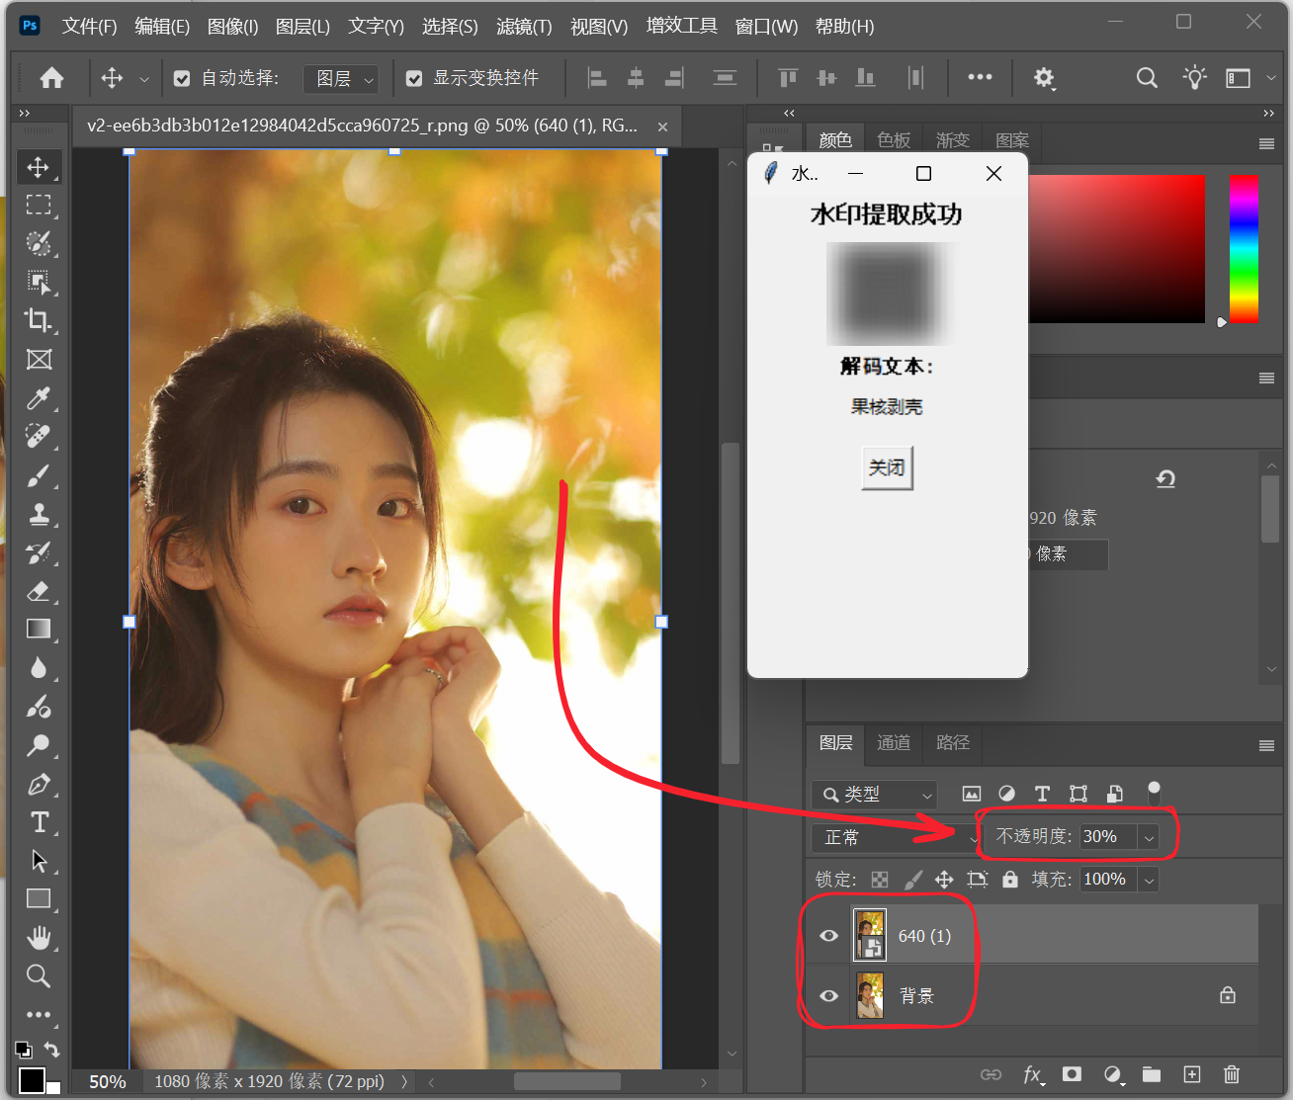Select the Horizontal Type tool
Screen dimensions: 1293x1100
40,821
